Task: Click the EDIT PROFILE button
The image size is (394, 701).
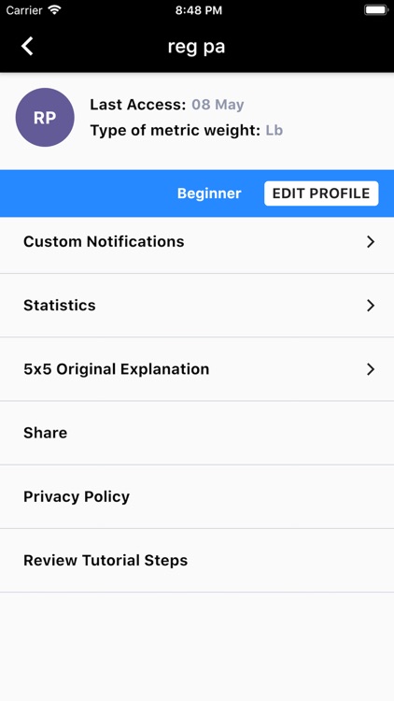Action: [321, 193]
